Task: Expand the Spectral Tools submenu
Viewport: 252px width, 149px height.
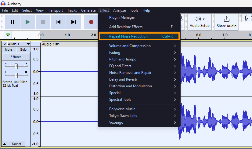Action: click(x=139, y=100)
